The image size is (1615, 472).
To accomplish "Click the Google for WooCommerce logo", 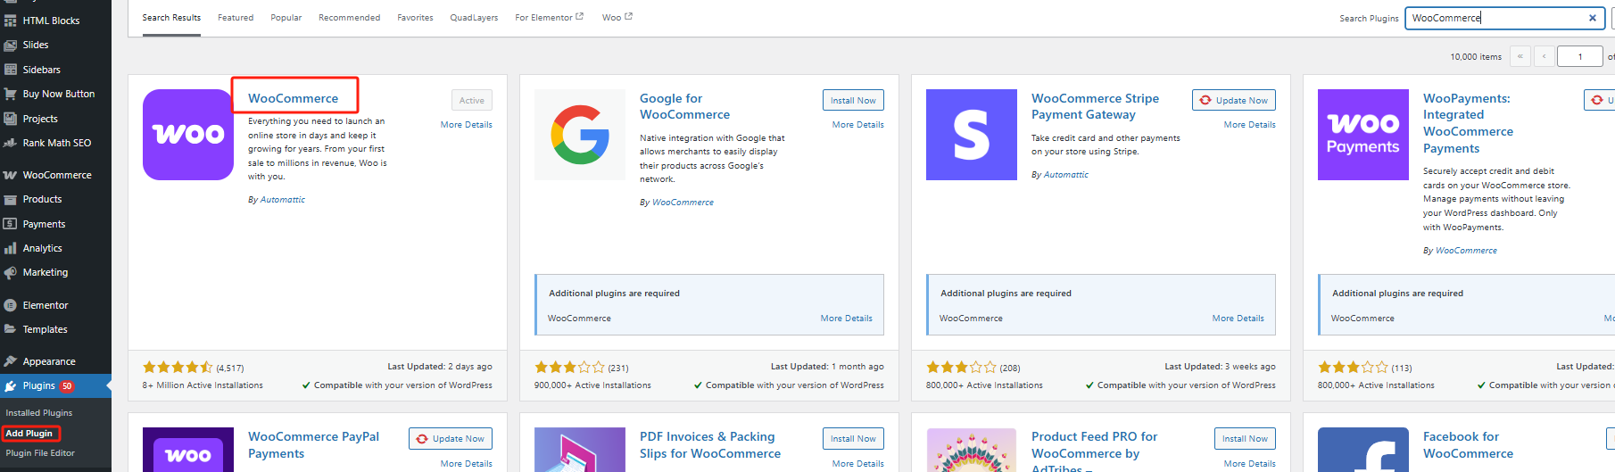I will [x=579, y=135].
